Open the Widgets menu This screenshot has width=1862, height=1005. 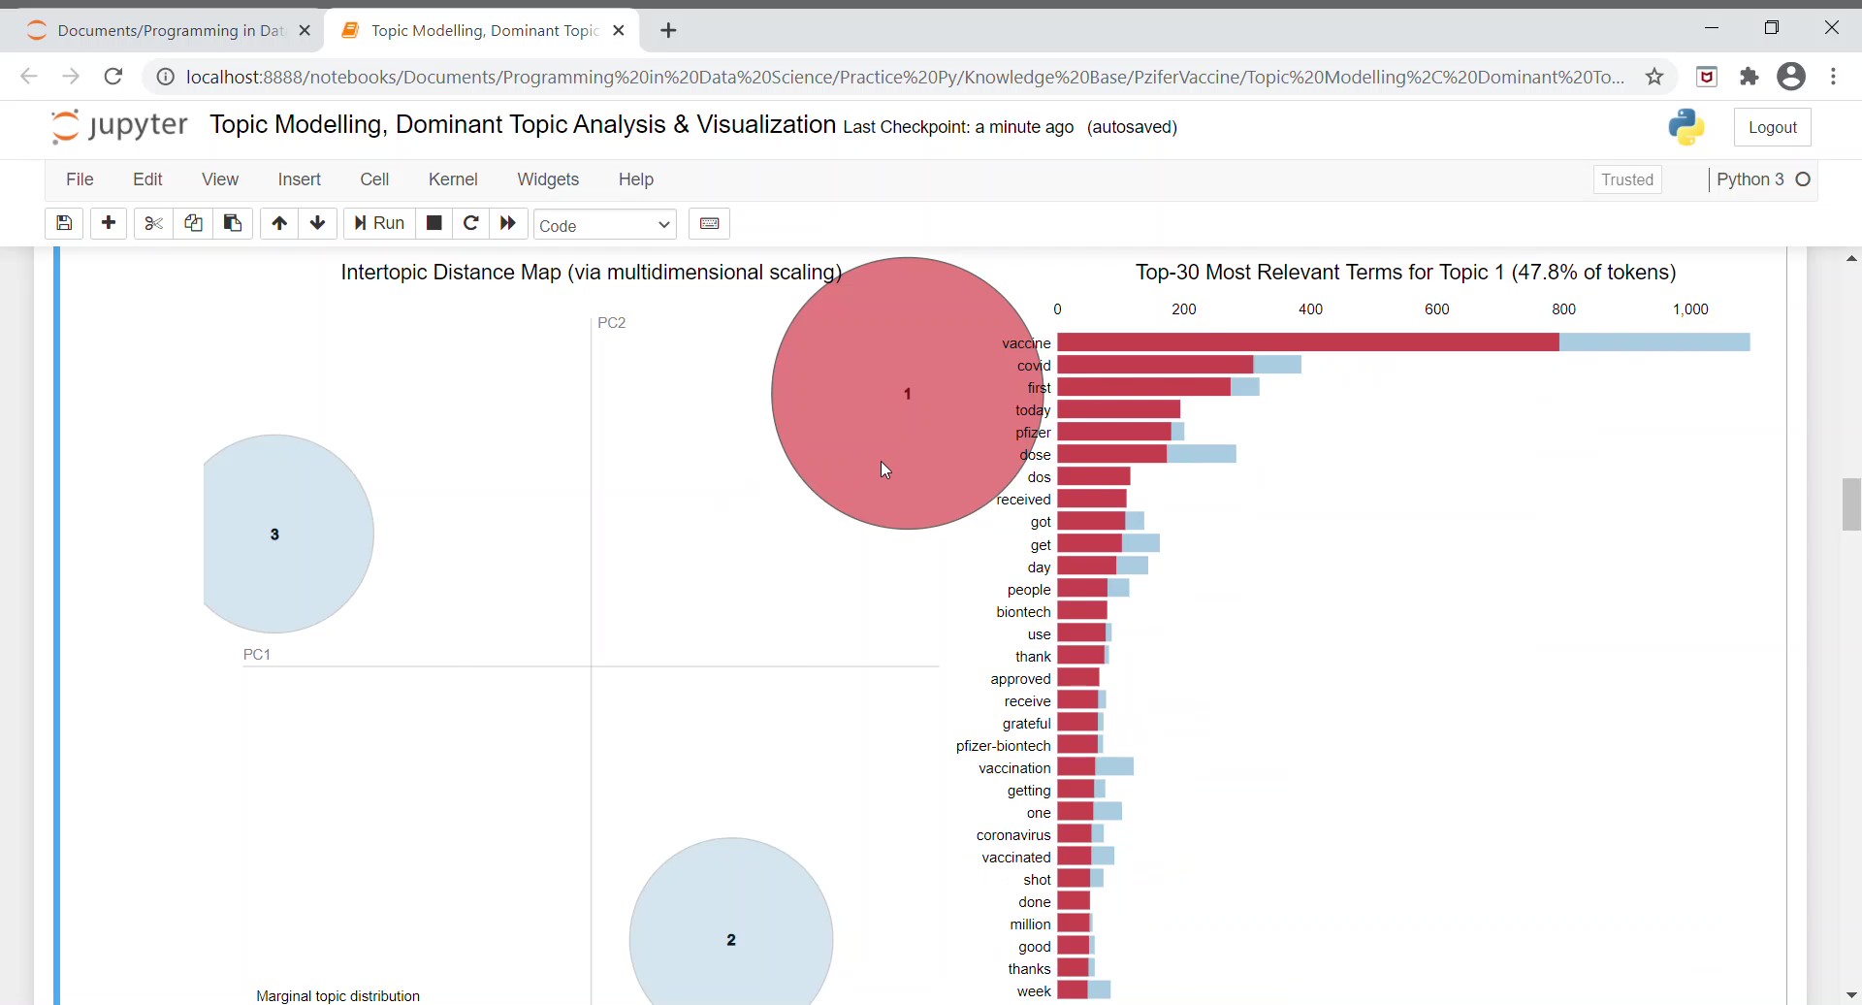[x=548, y=179]
